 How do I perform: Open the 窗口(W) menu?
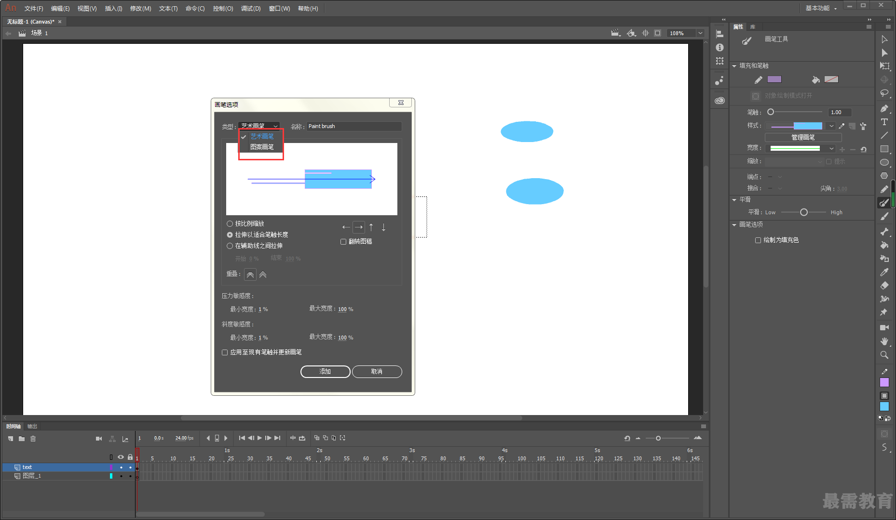[x=280, y=9]
